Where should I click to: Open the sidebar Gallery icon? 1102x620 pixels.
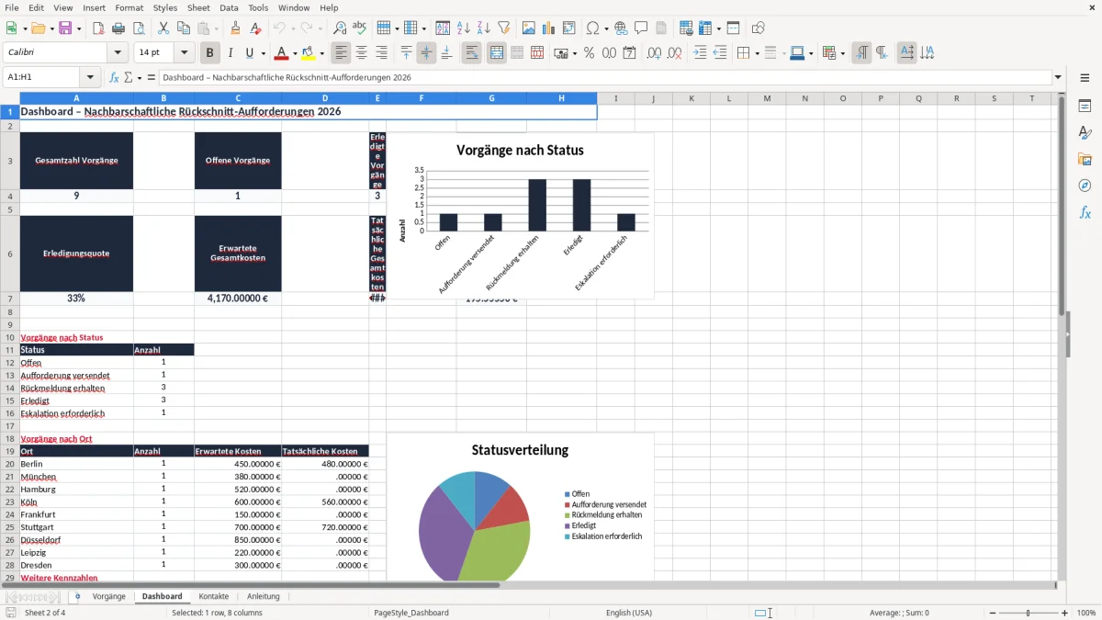tap(1085, 160)
